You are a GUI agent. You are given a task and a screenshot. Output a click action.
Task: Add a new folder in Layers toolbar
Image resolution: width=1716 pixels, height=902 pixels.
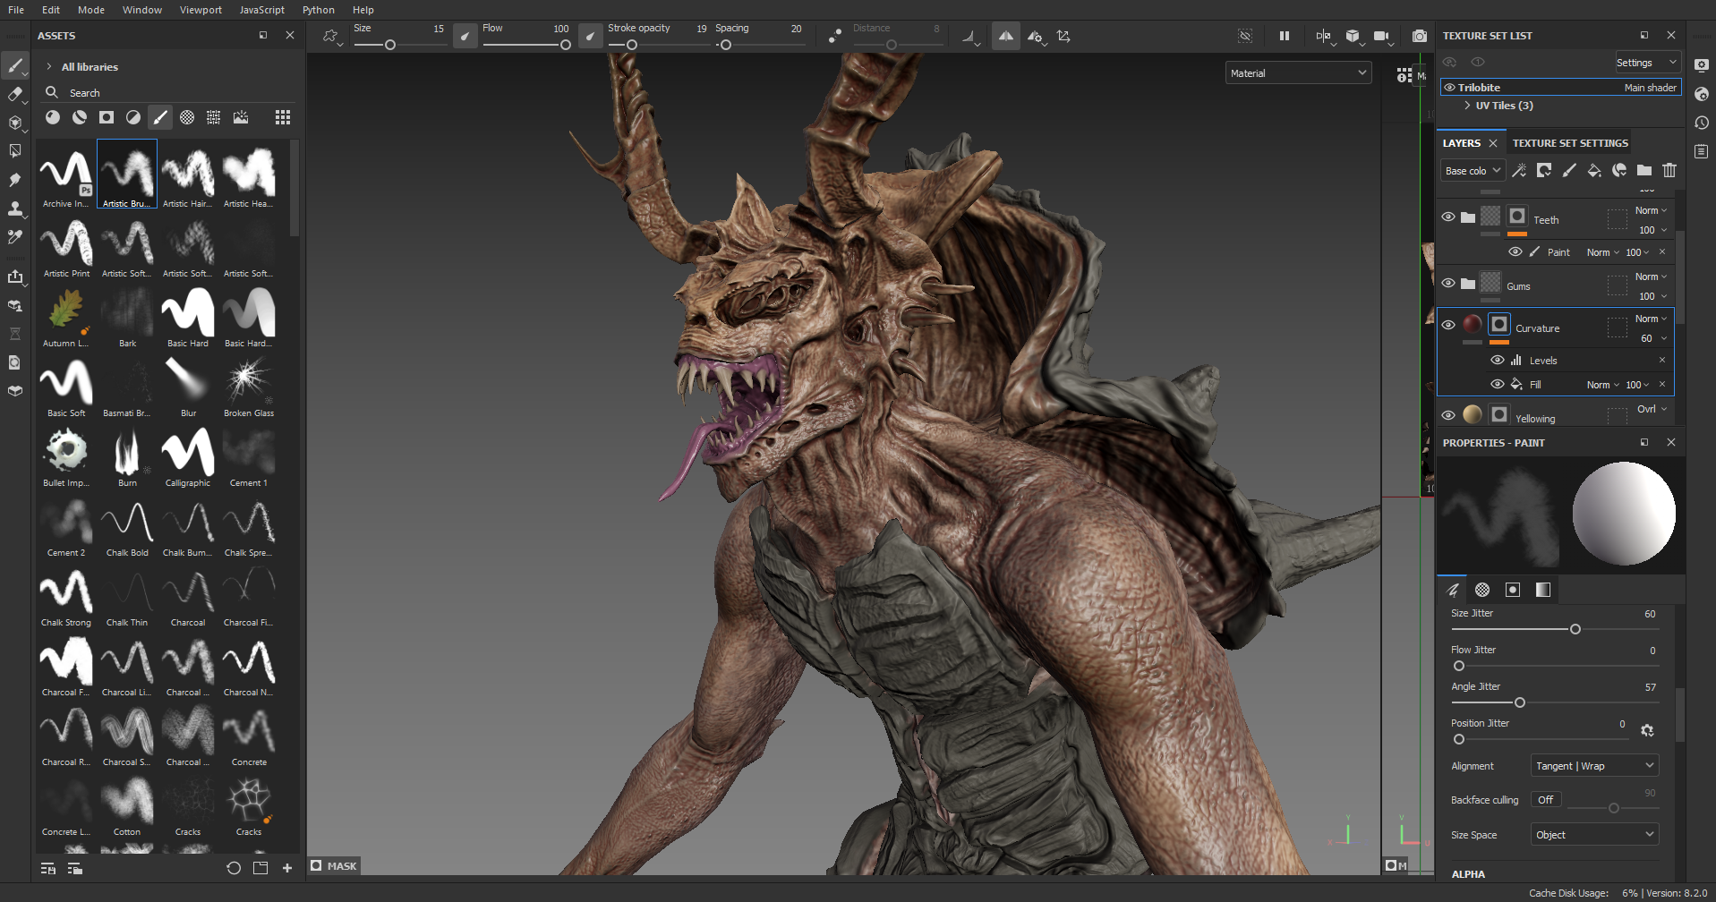(x=1644, y=170)
